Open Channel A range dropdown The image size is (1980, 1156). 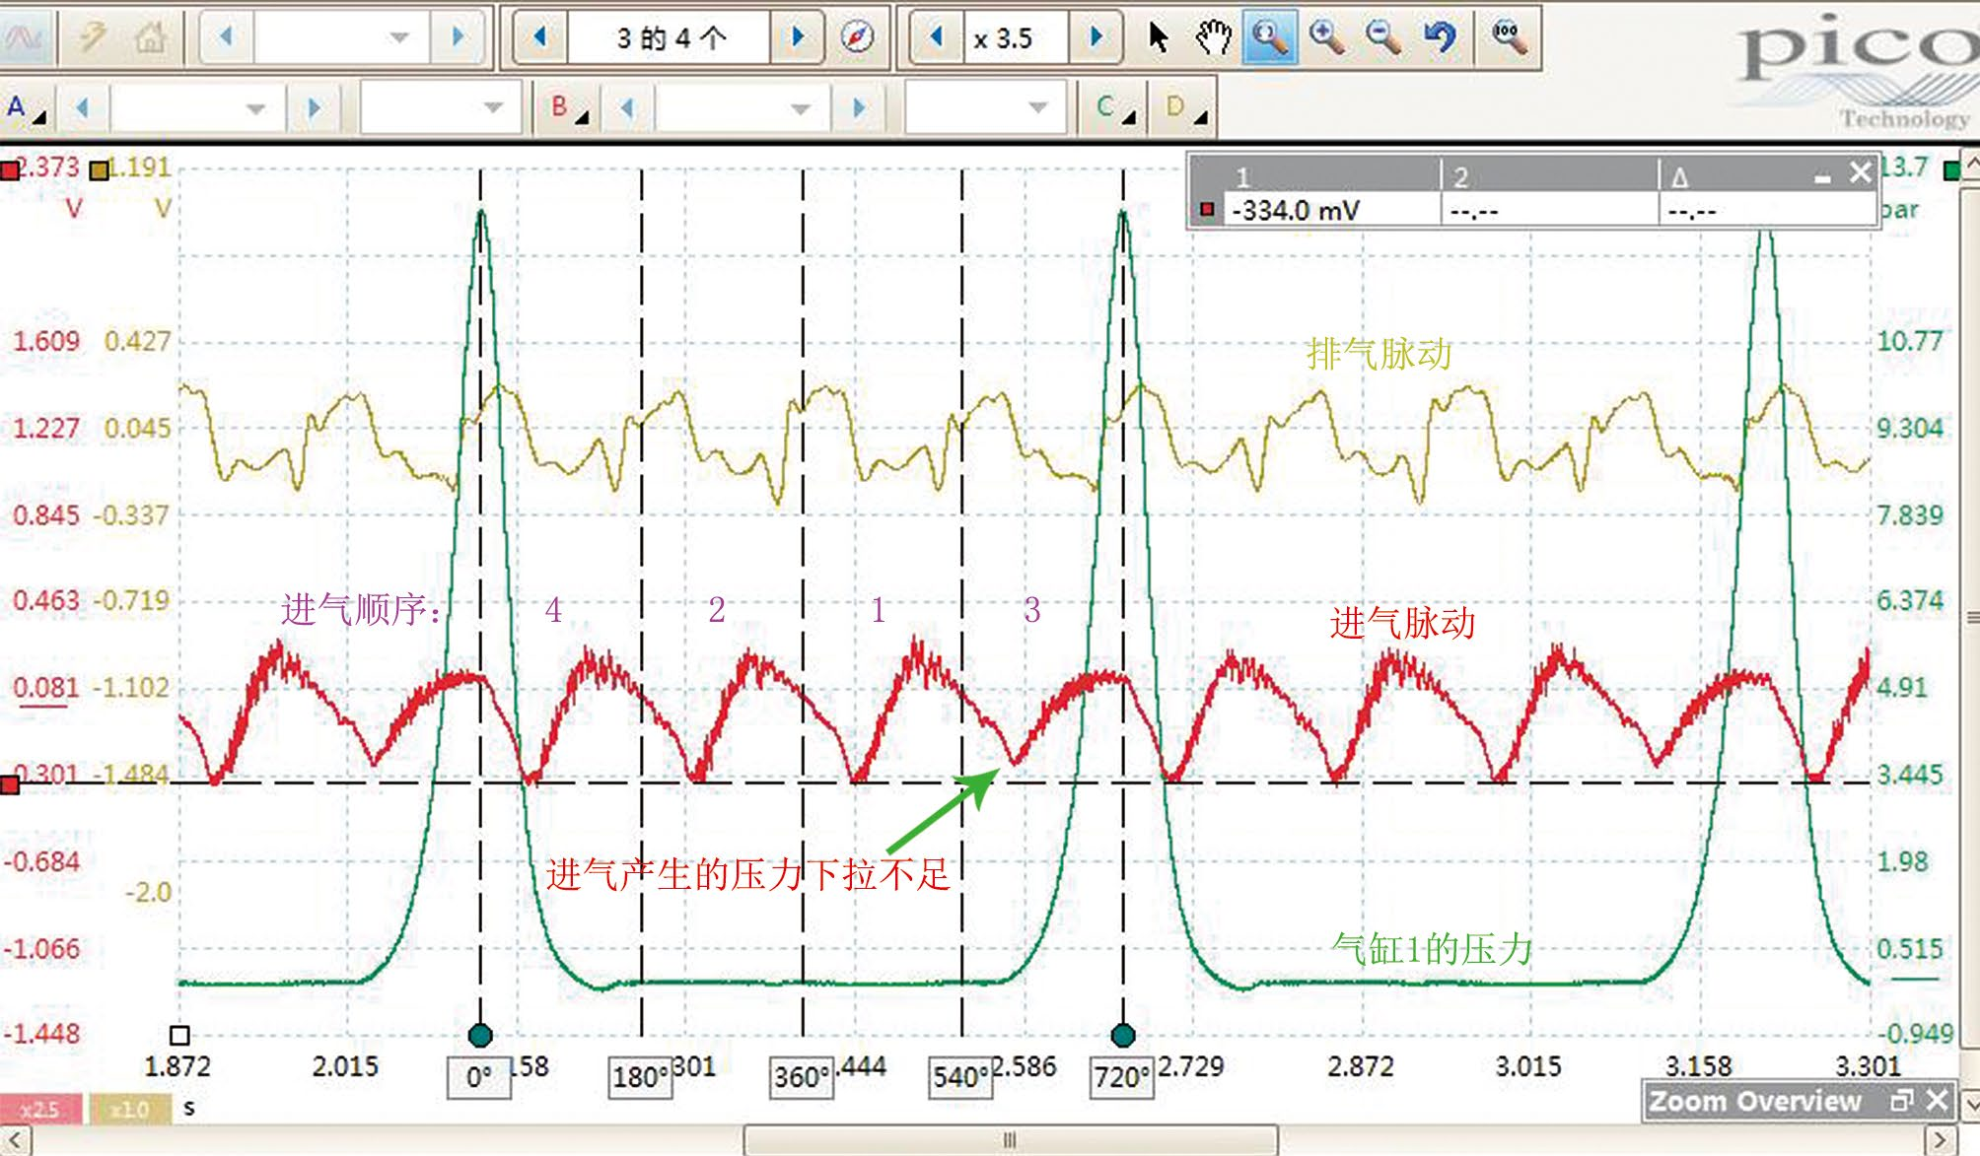tap(256, 107)
